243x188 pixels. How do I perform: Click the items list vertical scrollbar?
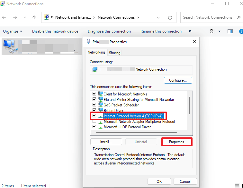coord(190,105)
